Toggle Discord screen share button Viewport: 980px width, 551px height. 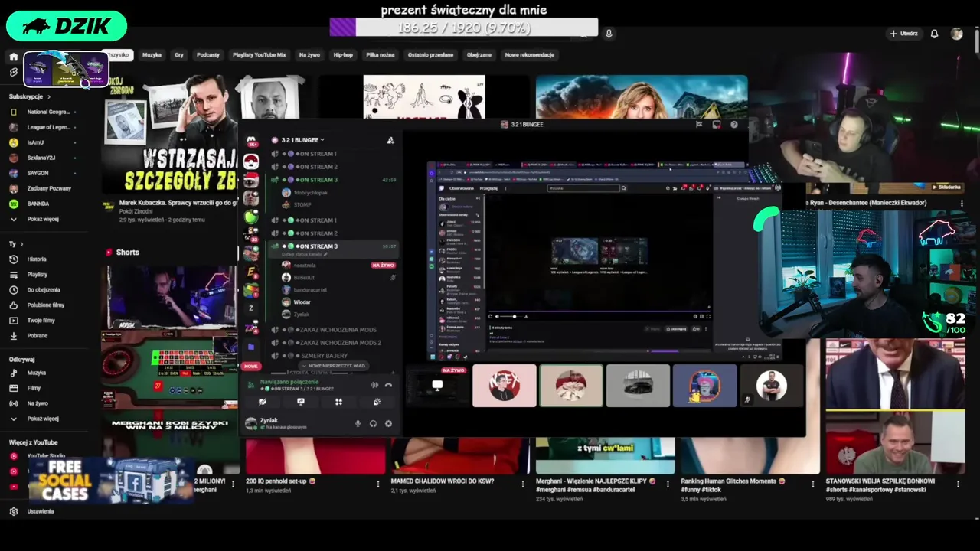[x=301, y=402]
